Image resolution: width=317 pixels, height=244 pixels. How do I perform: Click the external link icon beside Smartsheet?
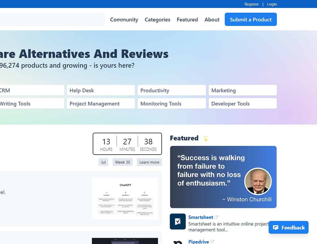pos(216,217)
